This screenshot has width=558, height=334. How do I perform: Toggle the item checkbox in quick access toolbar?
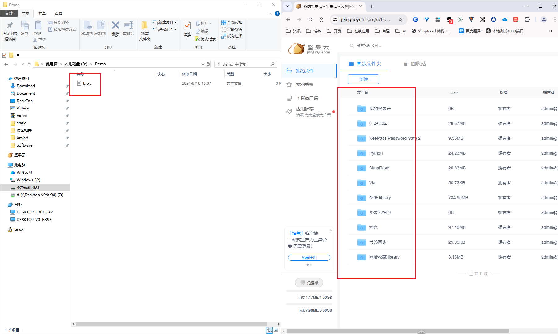tap(4, 55)
